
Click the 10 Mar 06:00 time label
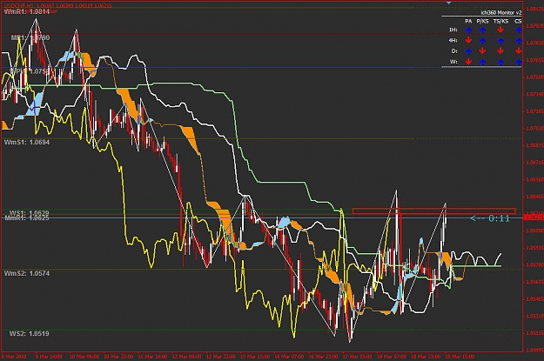[84, 357]
